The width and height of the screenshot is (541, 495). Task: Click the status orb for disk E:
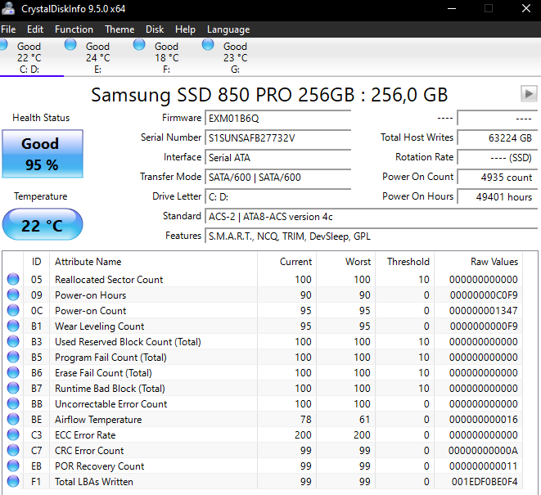pyautogui.click(x=70, y=44)
